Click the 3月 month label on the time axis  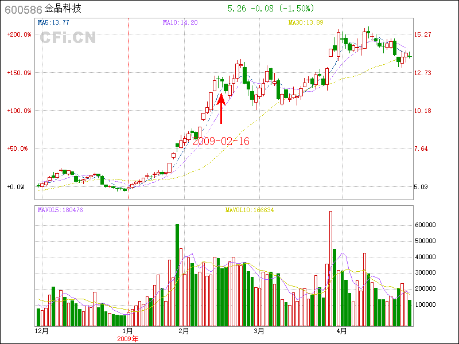click(259, 331)
